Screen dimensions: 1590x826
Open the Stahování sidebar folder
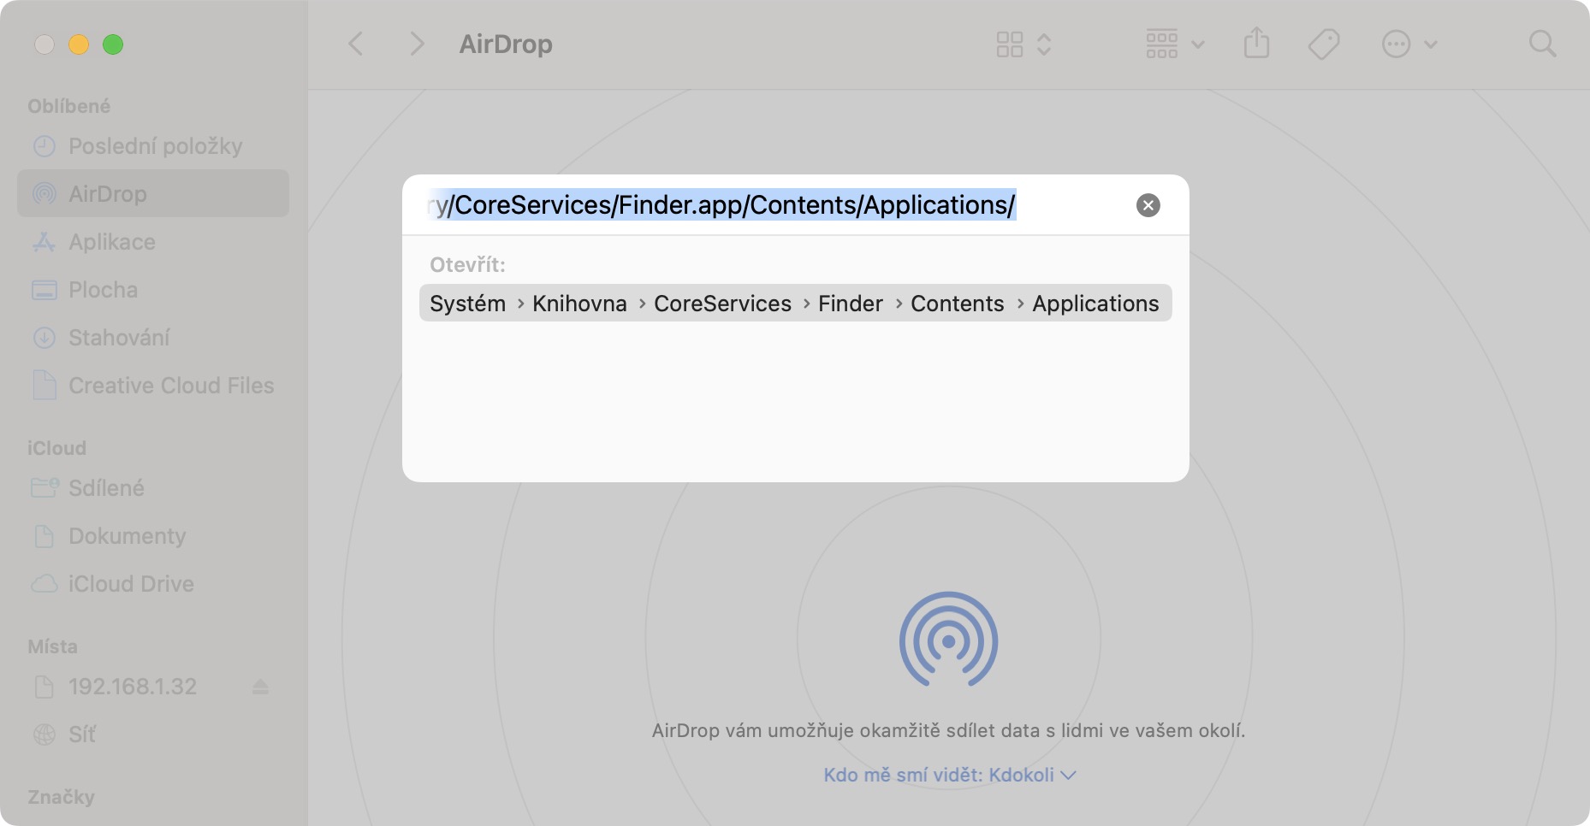point(119,338)
